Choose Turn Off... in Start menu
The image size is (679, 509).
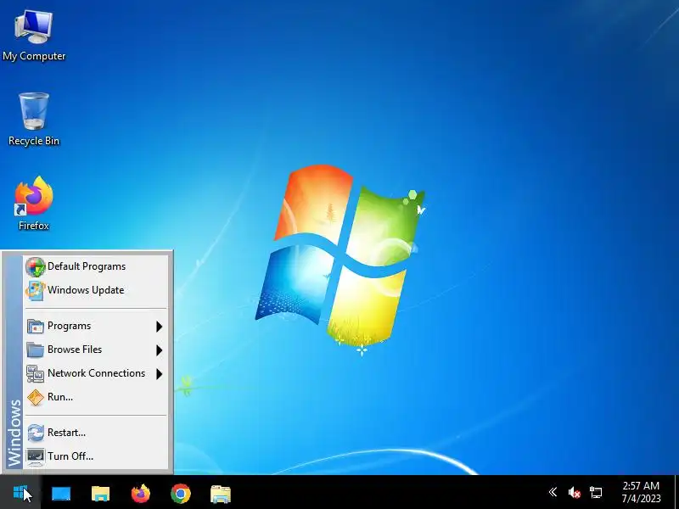[x=96, y=456]
